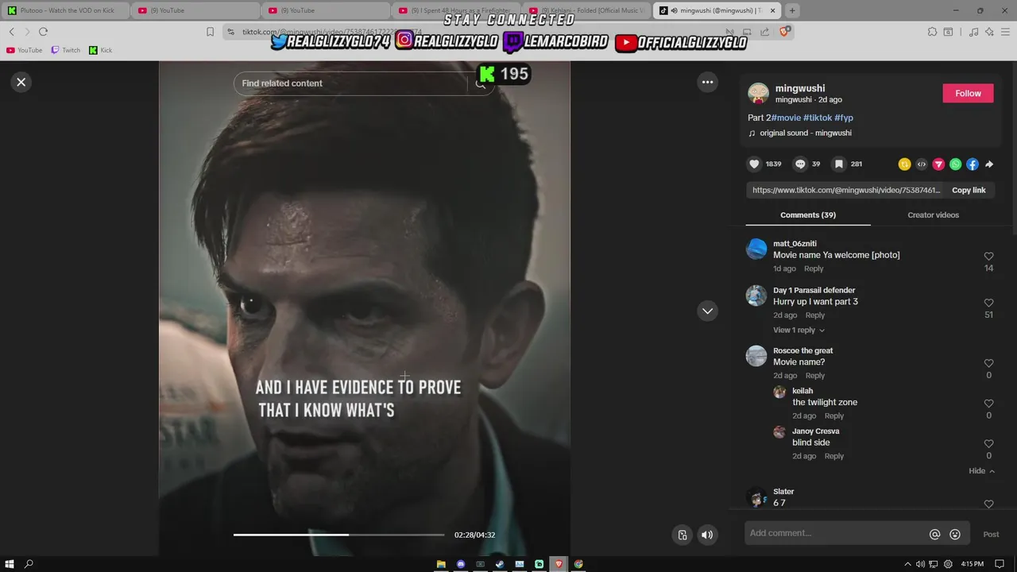Screen dimensions: 1017x572
Task: Open File Explorer from taskbar
Action: pyautogui.click(x=441, y=564)
